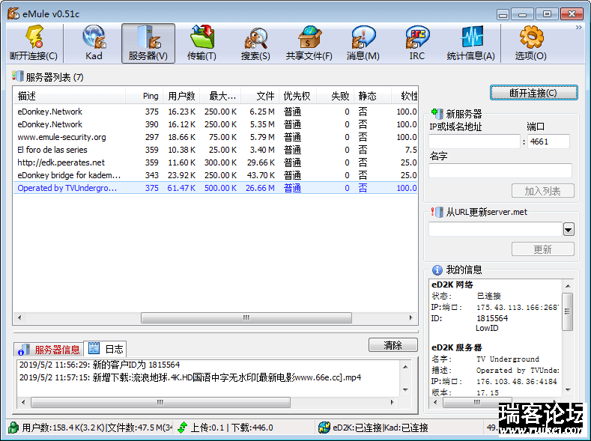This screenshot has width=591, height=441.
Task: Open the IRC toolbar icon
Action: point(417,43)
